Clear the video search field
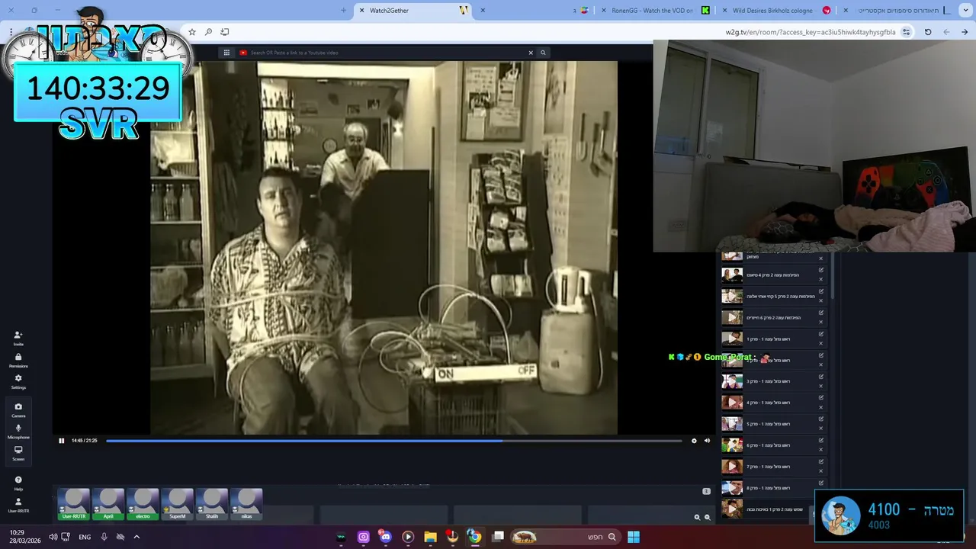The image size is (976, 549). point(531,53)
